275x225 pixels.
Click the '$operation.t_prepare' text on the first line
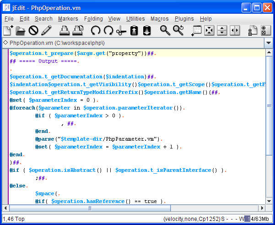pos(42,54)
